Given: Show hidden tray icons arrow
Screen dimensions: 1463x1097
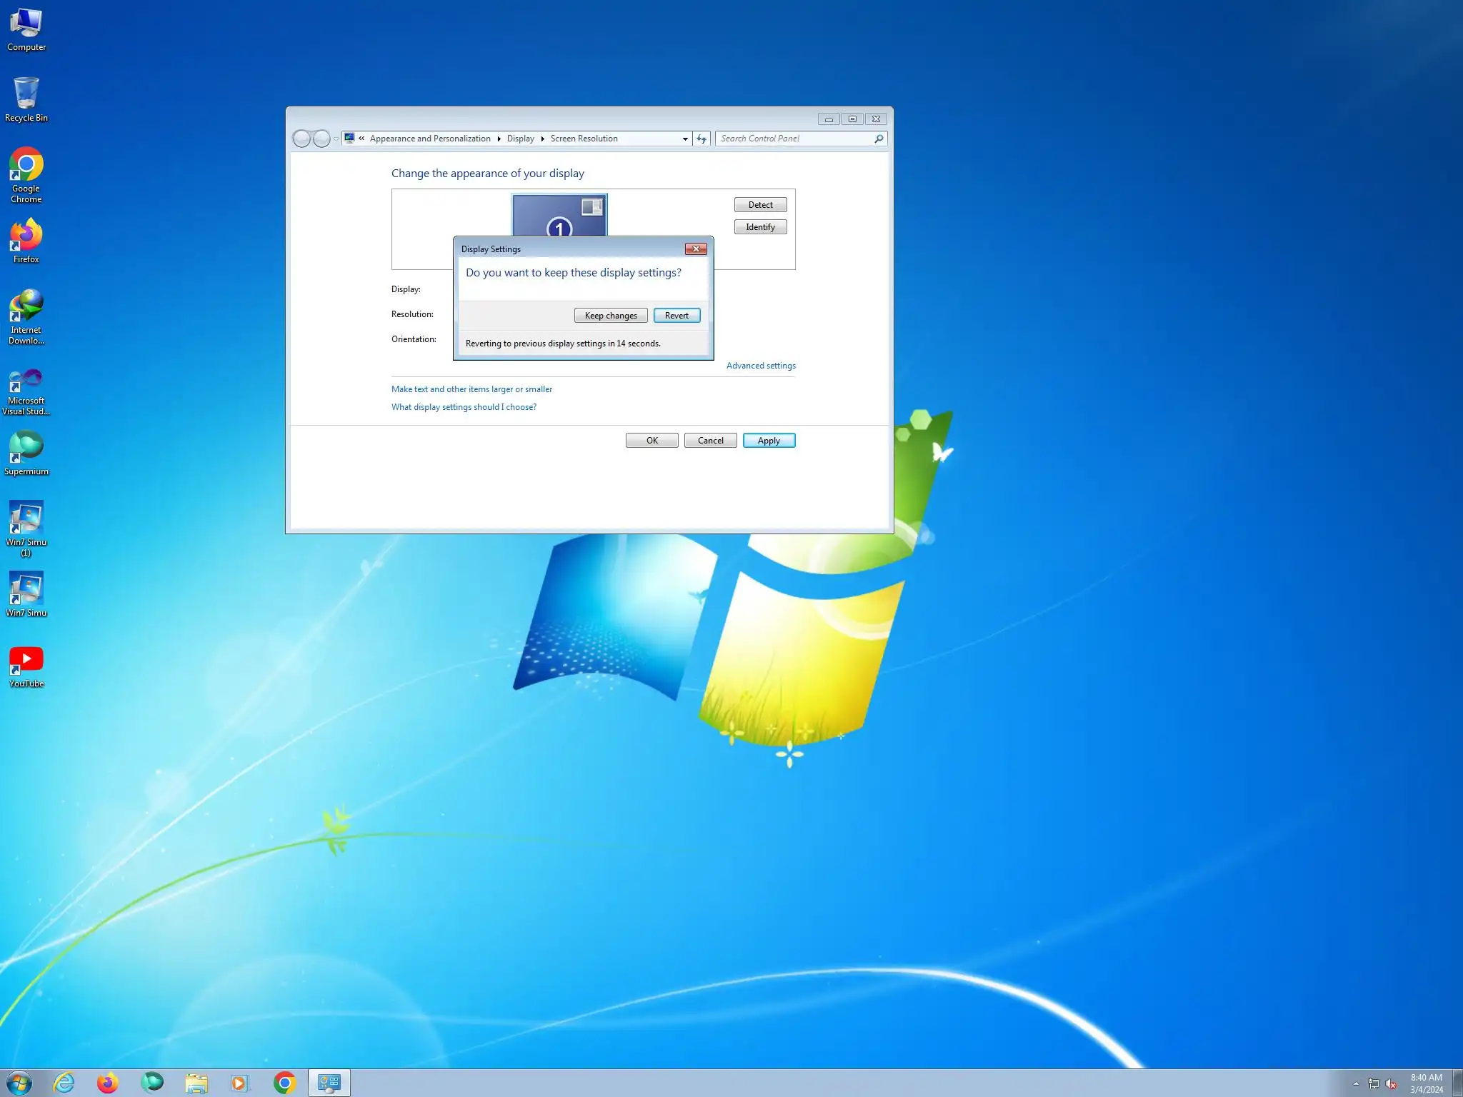Looking at the screenshot, I should [x=1355, y=1083].
